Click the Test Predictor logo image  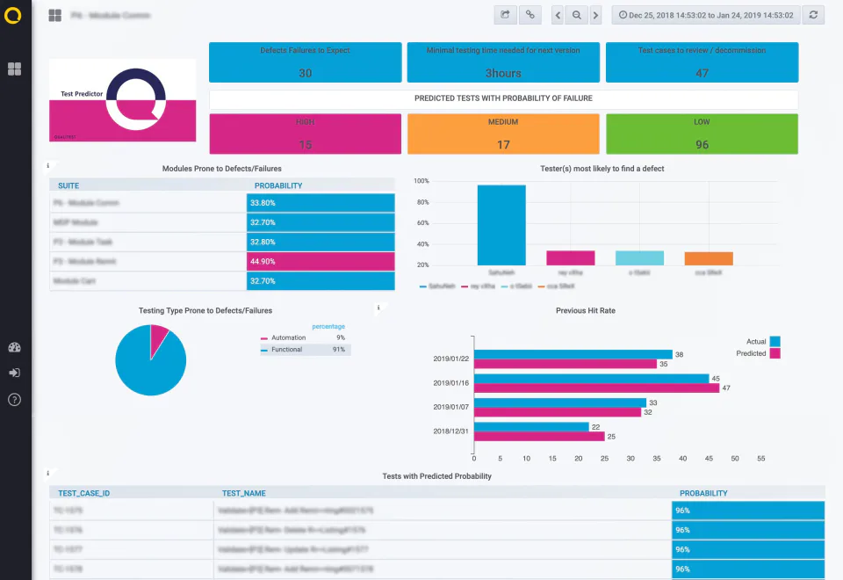click(123, 100)
